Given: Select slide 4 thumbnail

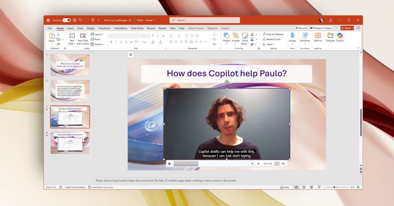Looking at the screenshot, I should pyautogui.click(x=70, y=143).
